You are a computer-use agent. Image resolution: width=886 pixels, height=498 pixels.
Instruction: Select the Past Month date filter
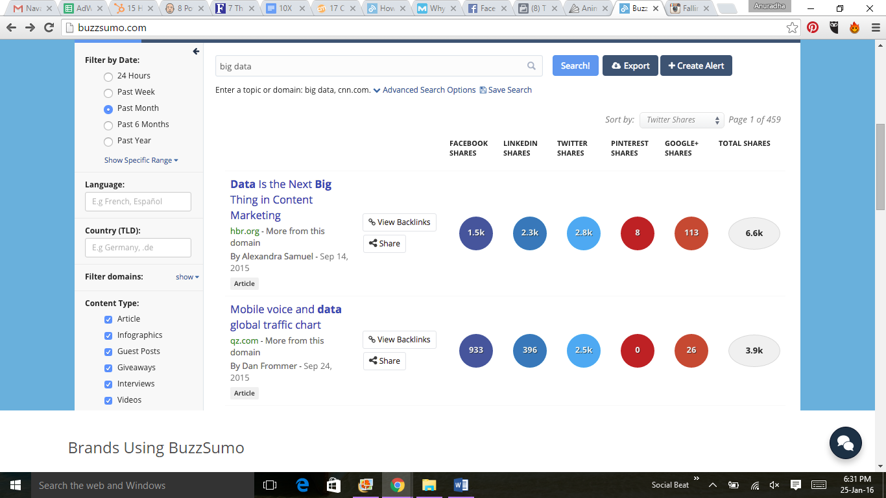point(108,109)
